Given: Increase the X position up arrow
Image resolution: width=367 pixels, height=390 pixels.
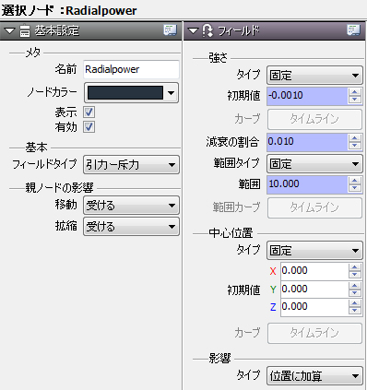Looking at the screenshot, I should (x=355, y=267).
